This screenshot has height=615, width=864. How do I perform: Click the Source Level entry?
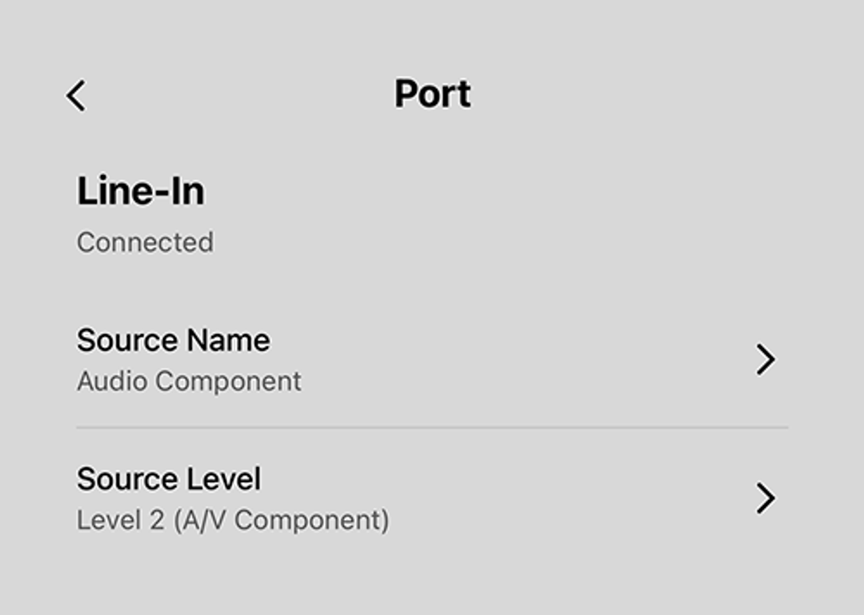[x=168, y=478]
